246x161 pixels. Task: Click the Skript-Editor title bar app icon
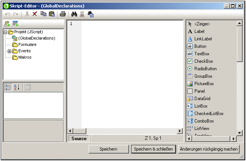tap(6, 6)
